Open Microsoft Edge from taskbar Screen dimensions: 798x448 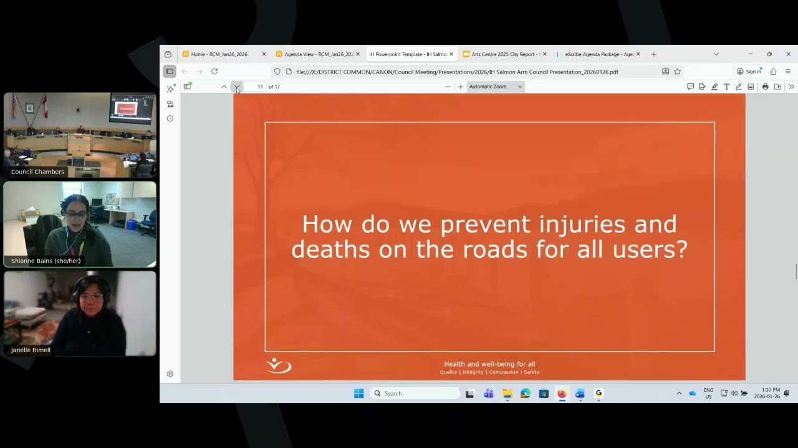click(x=526, y=393)
